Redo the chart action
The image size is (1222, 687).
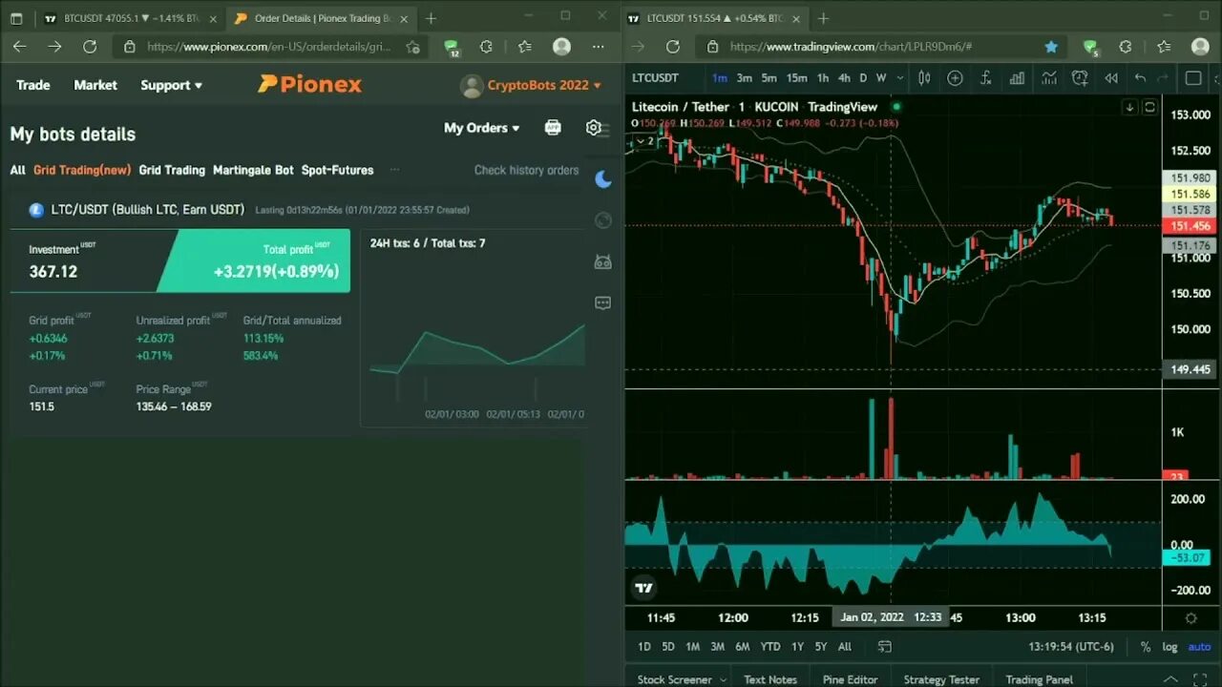click(1163, 78)
